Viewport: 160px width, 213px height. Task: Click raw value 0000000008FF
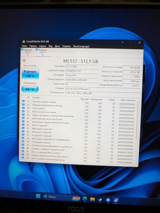(x=127, y=111)
